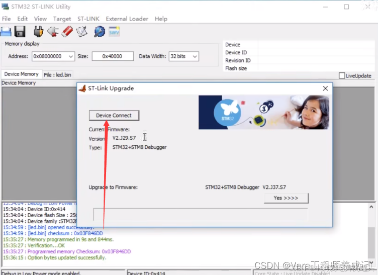
Task: Click the V2.J37.S7 upgrade version text
Action: coord(274,187)
